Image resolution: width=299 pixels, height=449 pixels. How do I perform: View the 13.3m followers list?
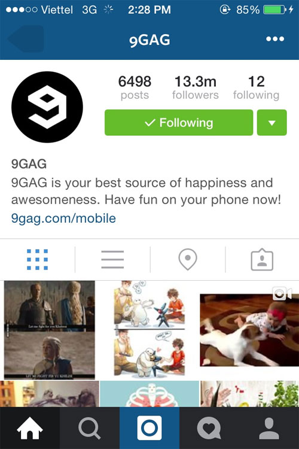pos(196,87)
